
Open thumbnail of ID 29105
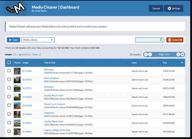(17, 97)
